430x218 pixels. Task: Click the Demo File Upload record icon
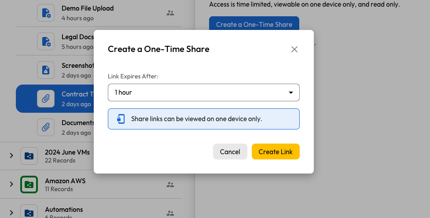tap(46, 13)
